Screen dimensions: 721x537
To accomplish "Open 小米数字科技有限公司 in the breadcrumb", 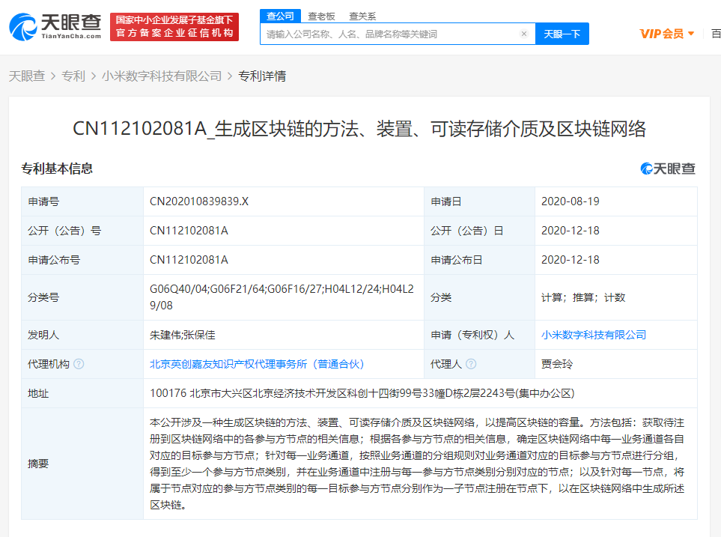I will point(162,76).
